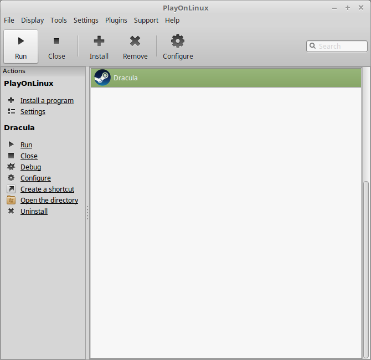Click plus icon next to Install a program
Screen dimensions: 371x360
click(11, 100)
